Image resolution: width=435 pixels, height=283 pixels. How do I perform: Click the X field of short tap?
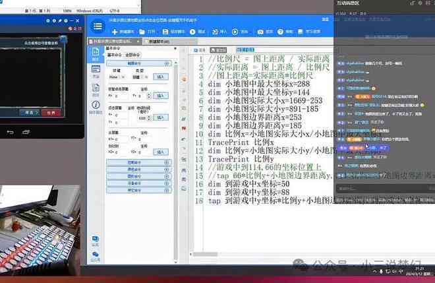coord(121,96)
